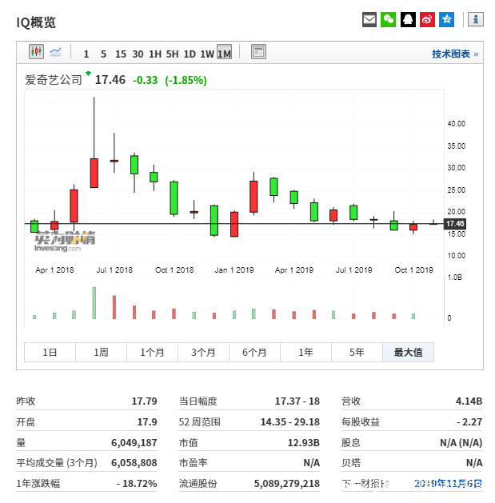Open the chart table layout icon

click(258, 52)
